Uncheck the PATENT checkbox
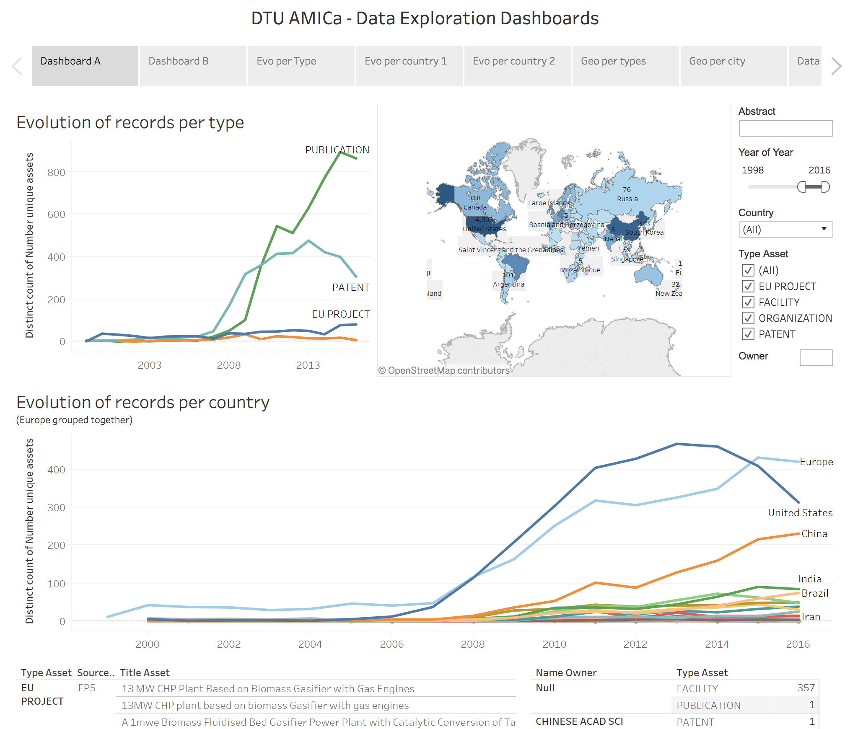Viewport: 850px width, 729px height. (x=748, y=334)
